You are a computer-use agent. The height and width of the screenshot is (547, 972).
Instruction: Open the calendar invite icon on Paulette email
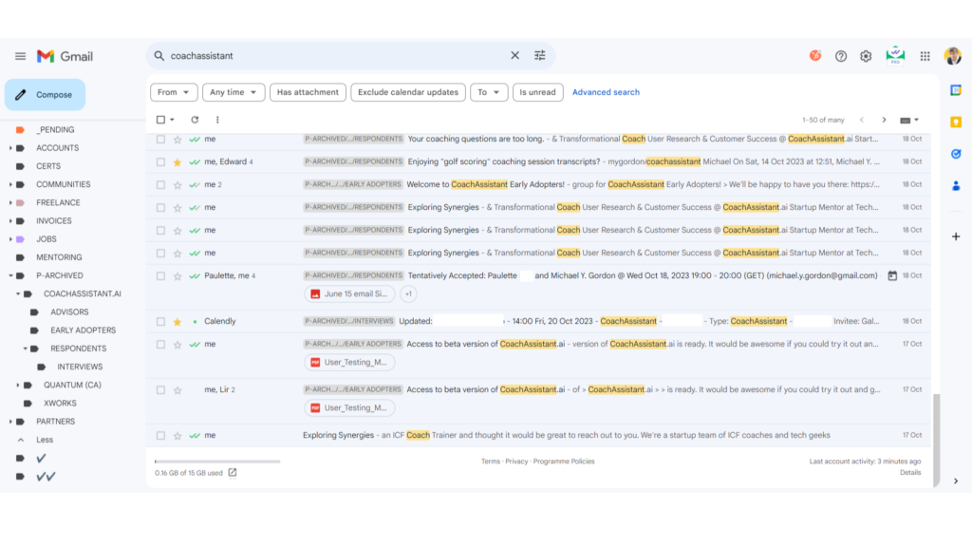click(x=892, y=276)
